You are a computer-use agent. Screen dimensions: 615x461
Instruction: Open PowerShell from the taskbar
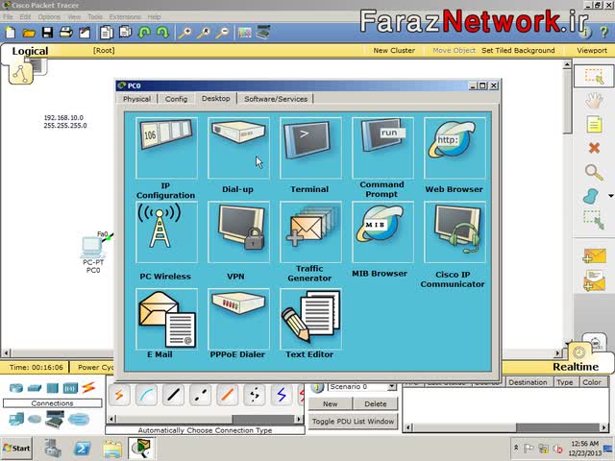(x=83, y=449)
